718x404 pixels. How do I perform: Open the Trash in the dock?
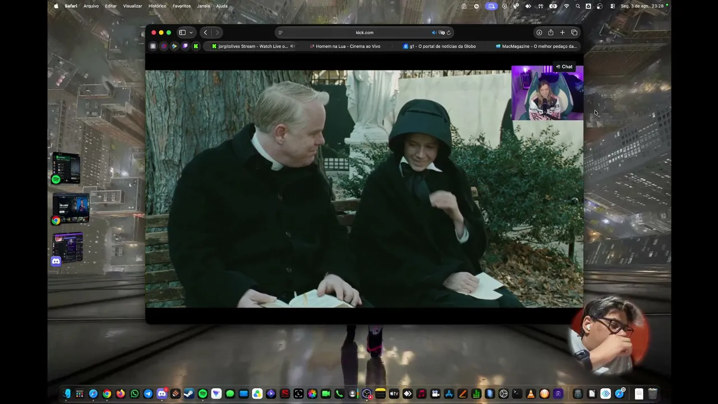(652, 394)
